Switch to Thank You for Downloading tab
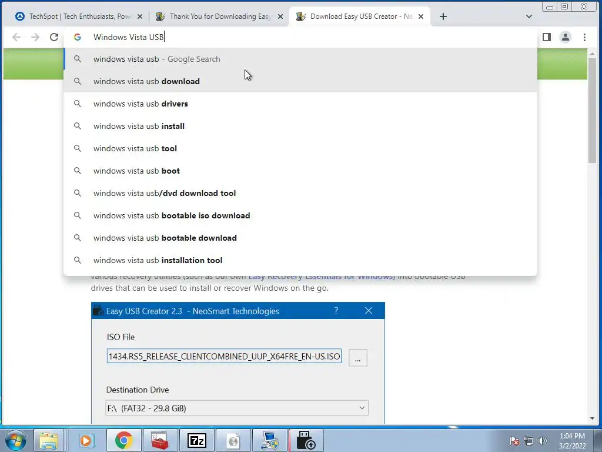602x452 pixels. 219,16
